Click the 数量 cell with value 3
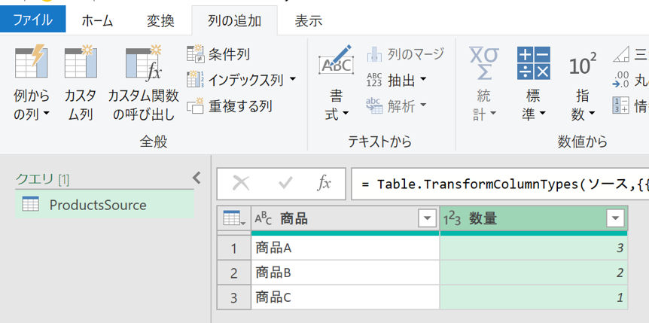The height and width of the screenshot is (323, 649). pyautogui.click(x=534, y=248)
